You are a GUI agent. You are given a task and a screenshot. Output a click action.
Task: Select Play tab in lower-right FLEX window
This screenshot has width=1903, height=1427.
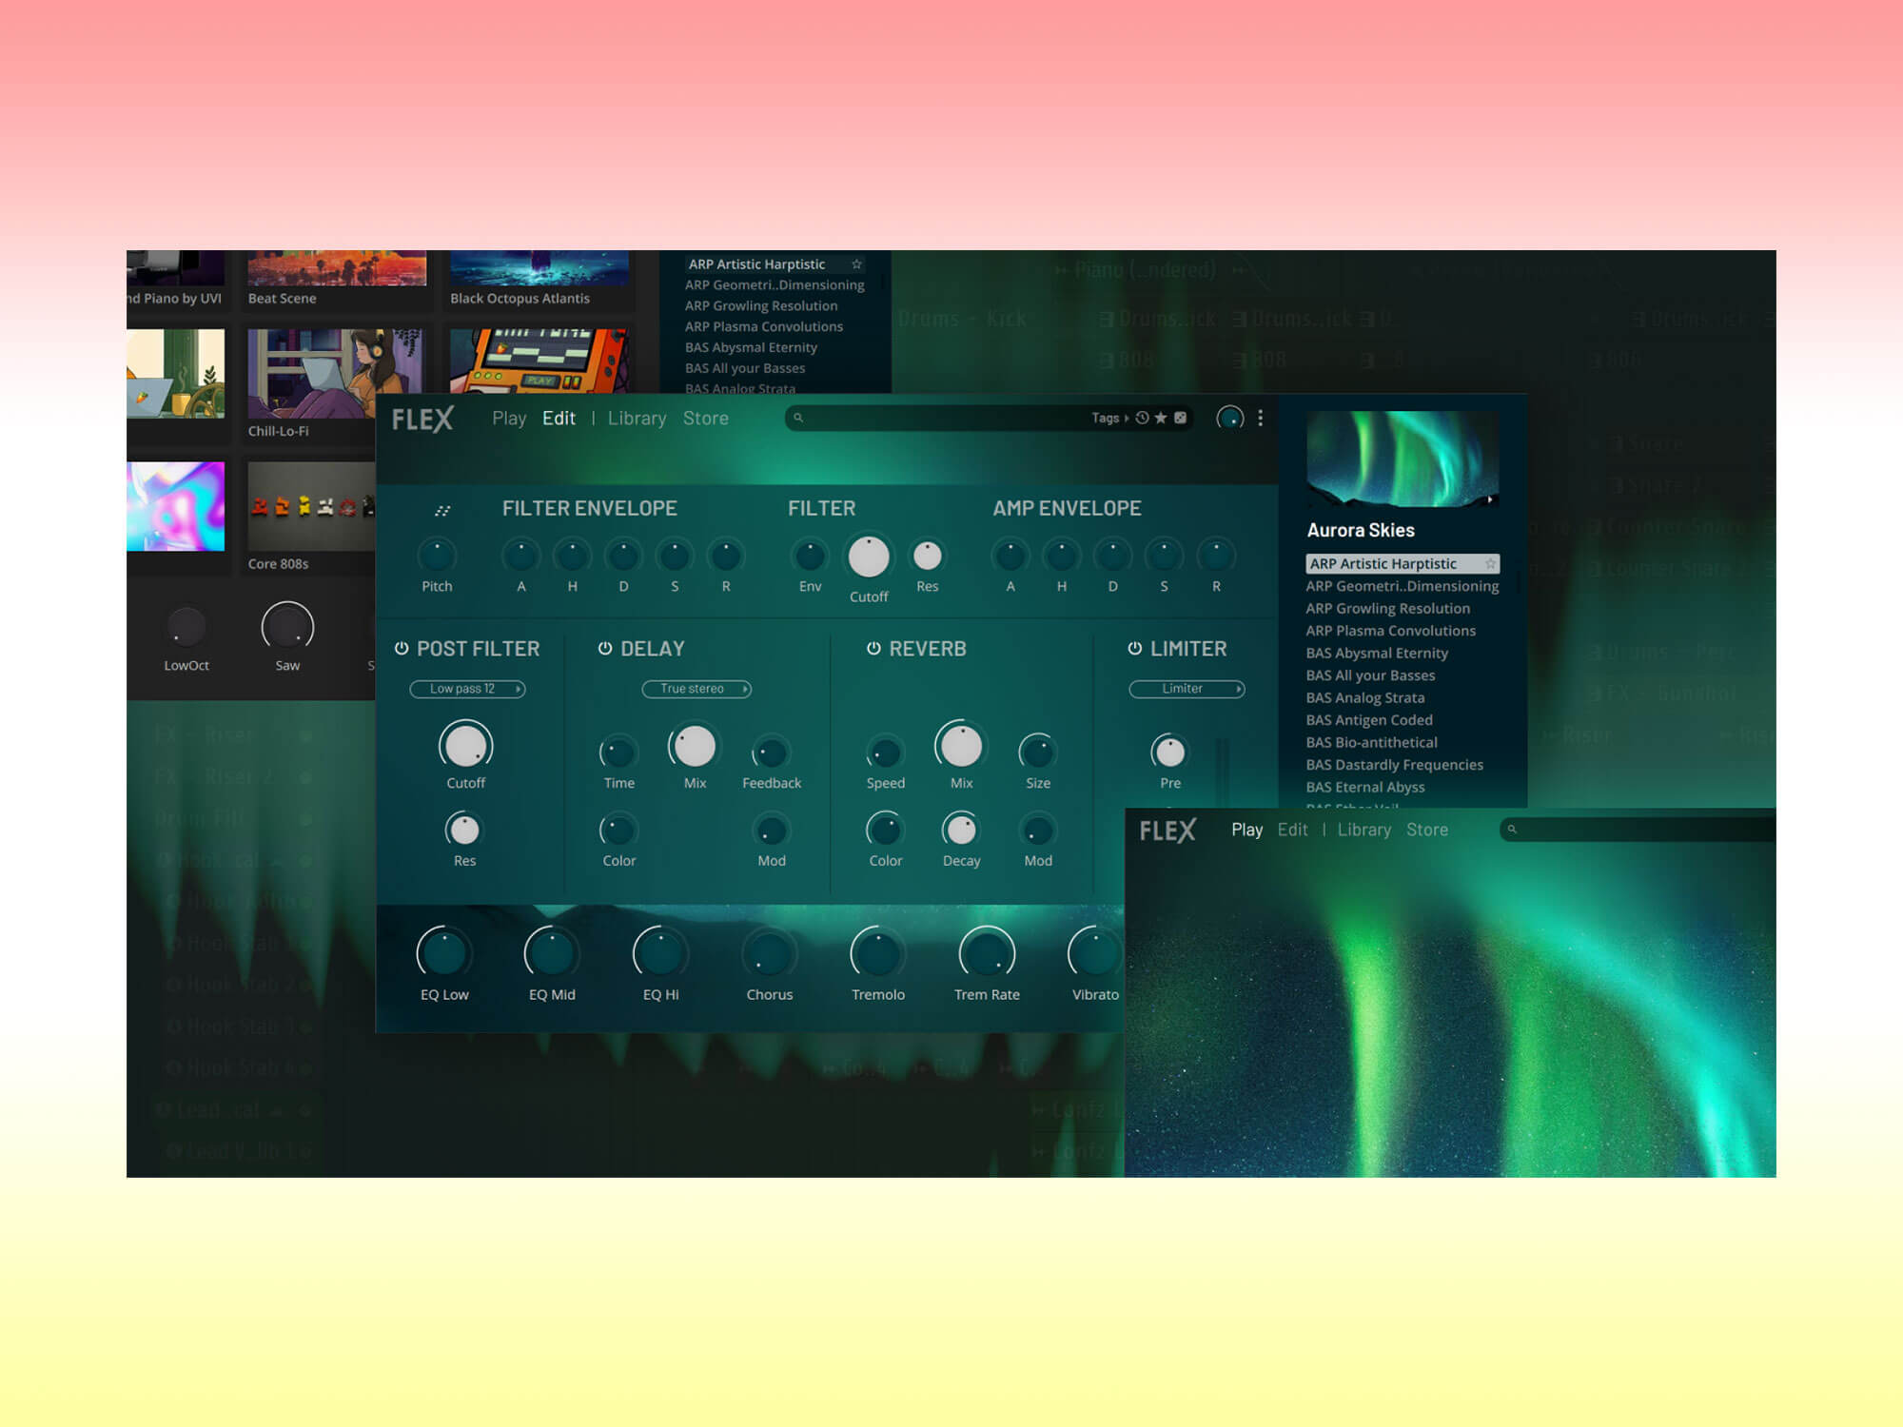(x=1246, y=830)
